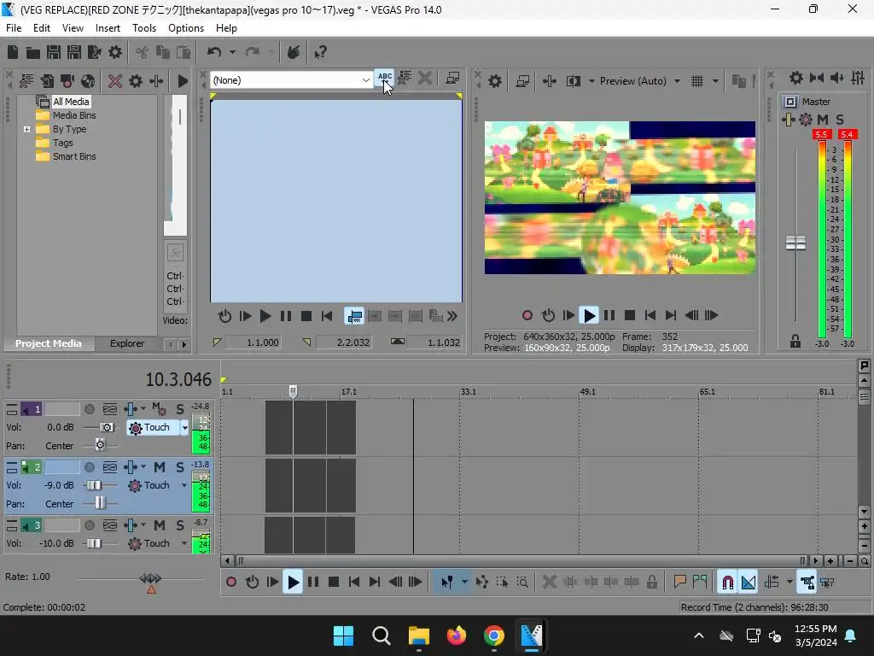Image resolution: width=874 pixels, height=656 pixels.
Task: Switch to the Explorer tab
Action: click(x=127, y=343)
